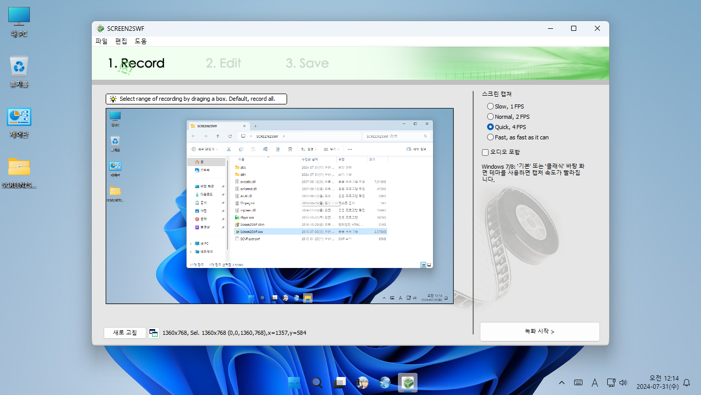Click the volume speaker tray icon
The width and height of the screenshot is (701, 395).
(623, 383)
